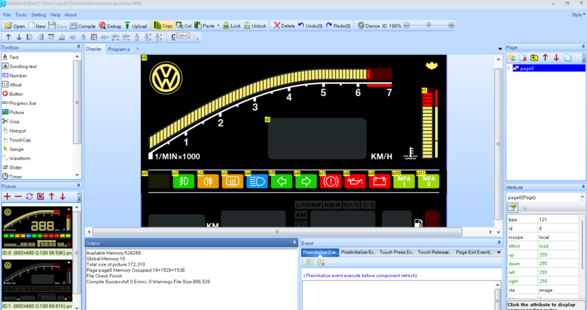Open Device settings from the toolbar

click(x=369, y=26)
